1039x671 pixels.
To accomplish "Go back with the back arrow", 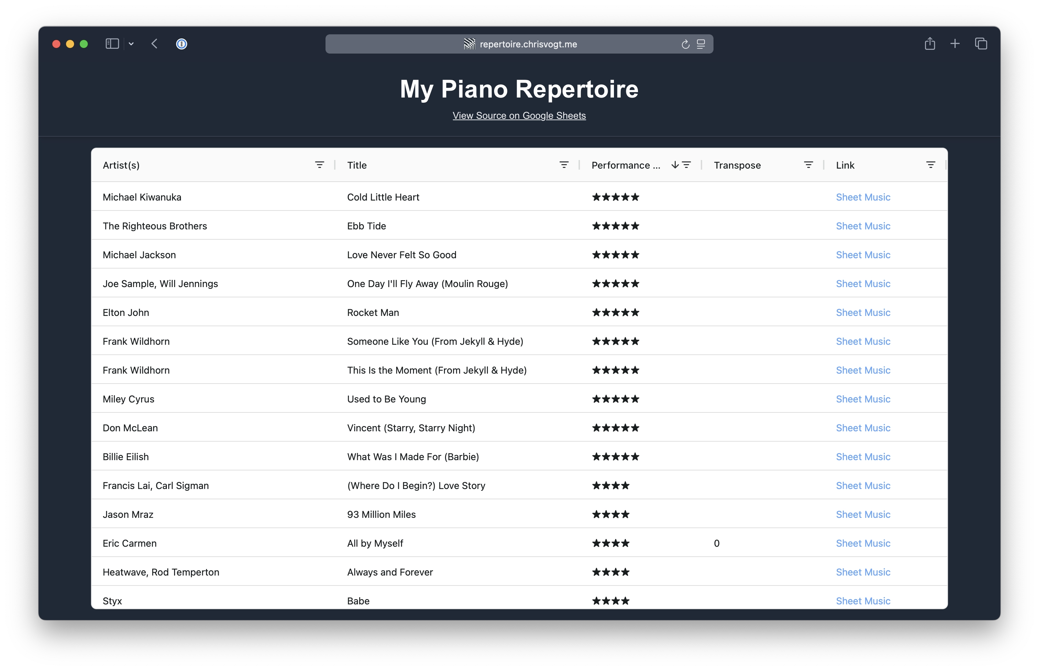I will point(154,44).
